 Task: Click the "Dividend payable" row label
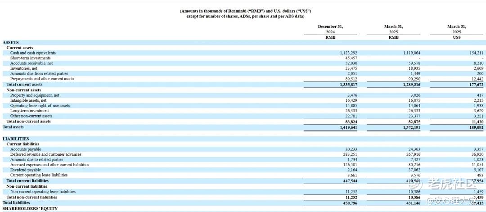click(25, 170)
